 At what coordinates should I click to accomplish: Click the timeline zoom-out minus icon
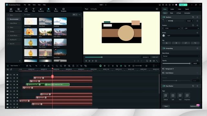pyautogui.click(x=133, y=66)
